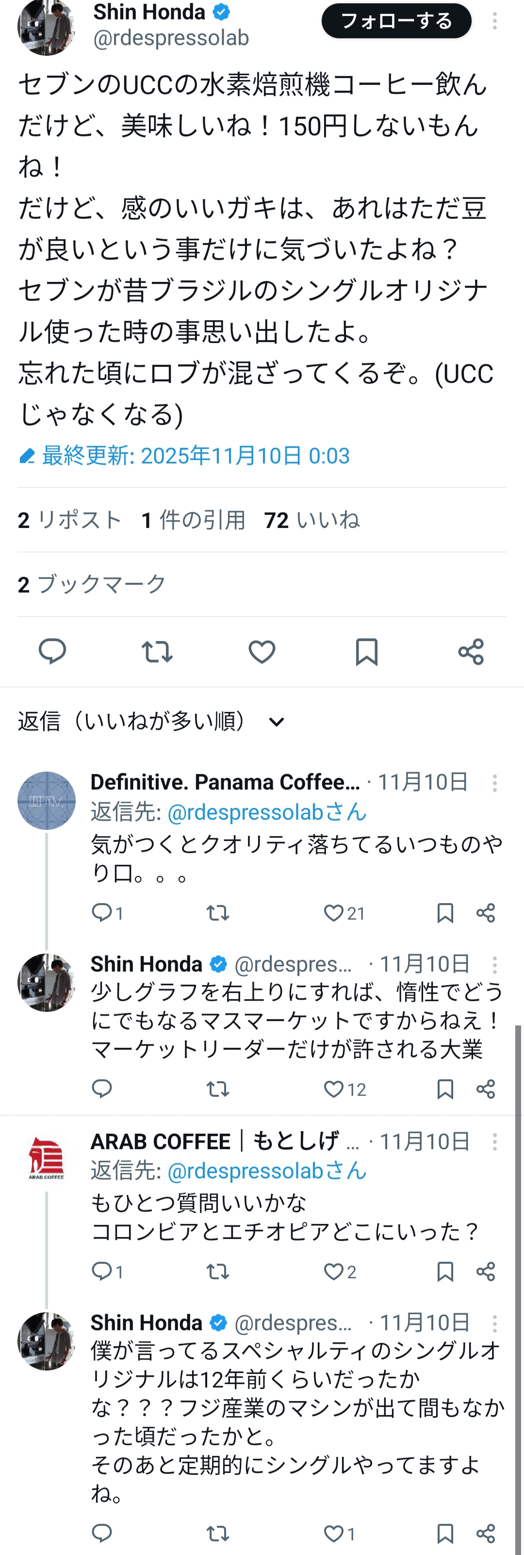Viewport: 524px width, 1555px height.
Task: Open Definitive Panama Coffee profile avatar
Action: tap(47, 800)
